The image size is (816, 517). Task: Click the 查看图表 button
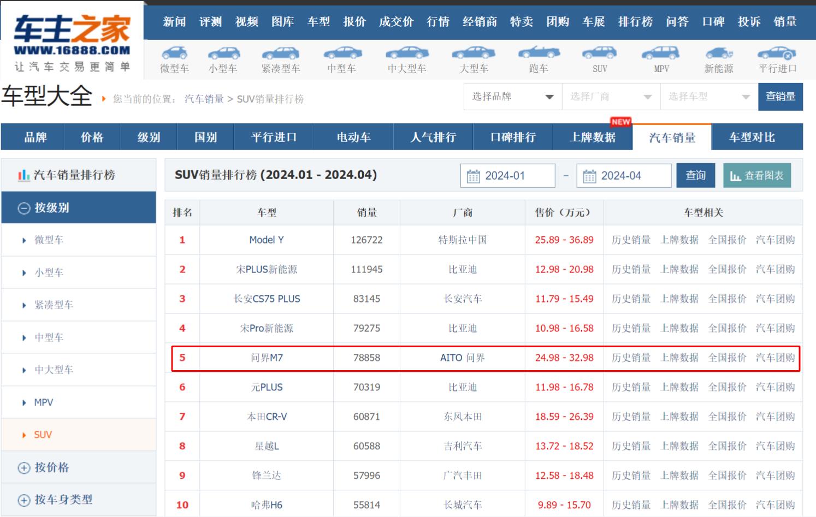tap(757, 175)
